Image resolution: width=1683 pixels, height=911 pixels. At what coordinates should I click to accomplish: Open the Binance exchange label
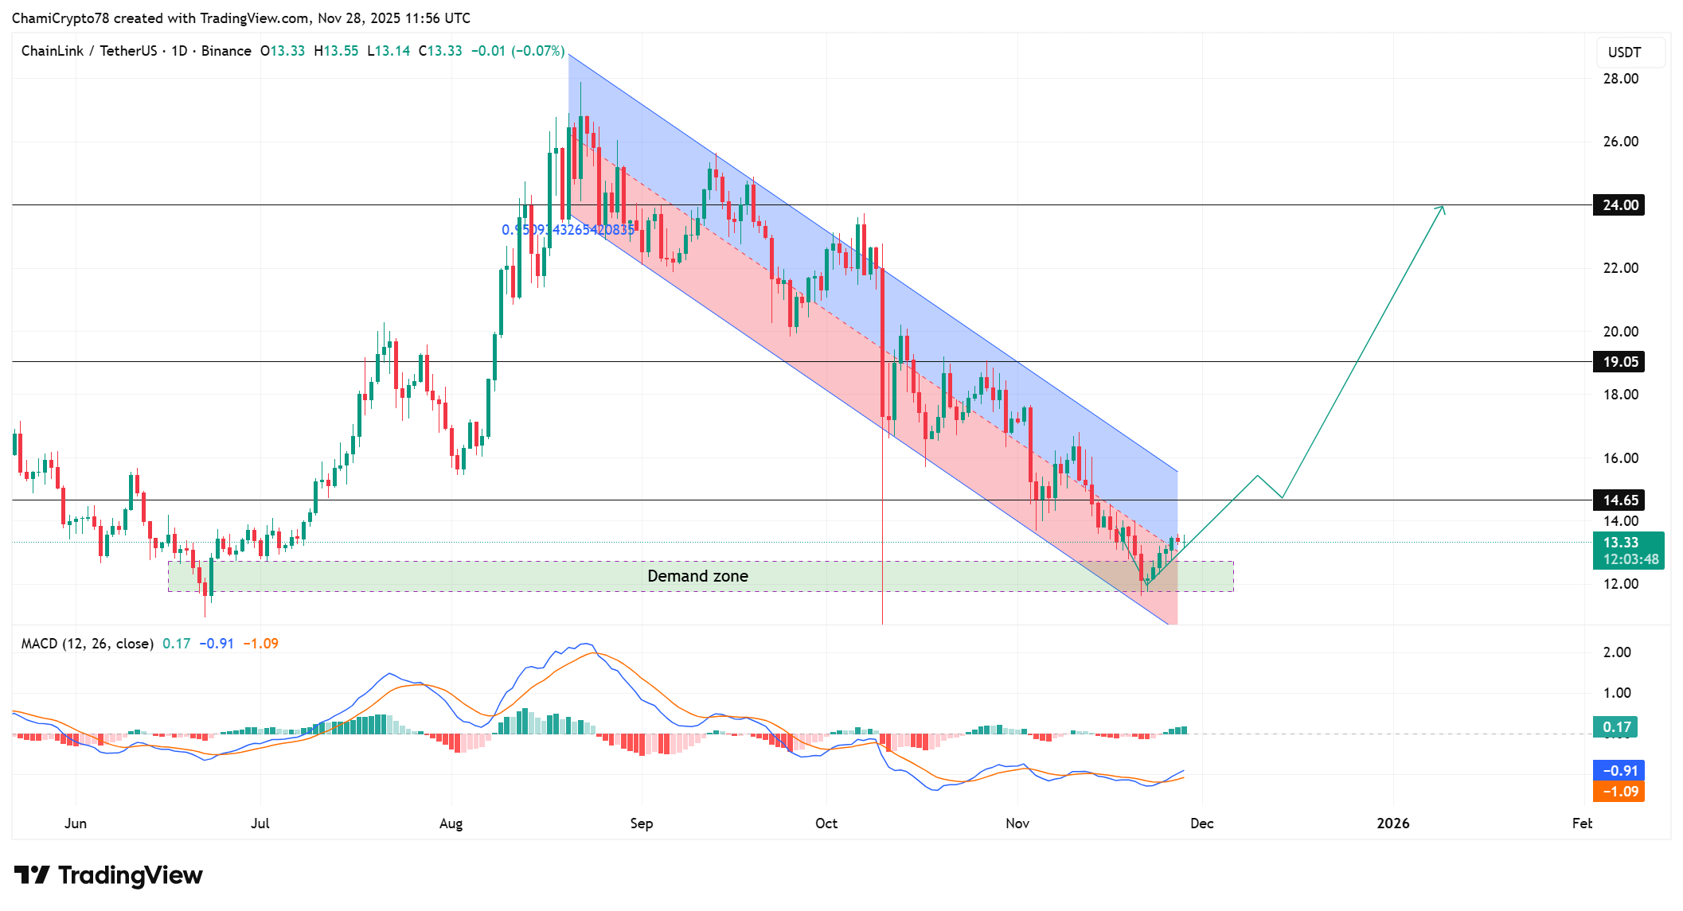coord(228,50)
